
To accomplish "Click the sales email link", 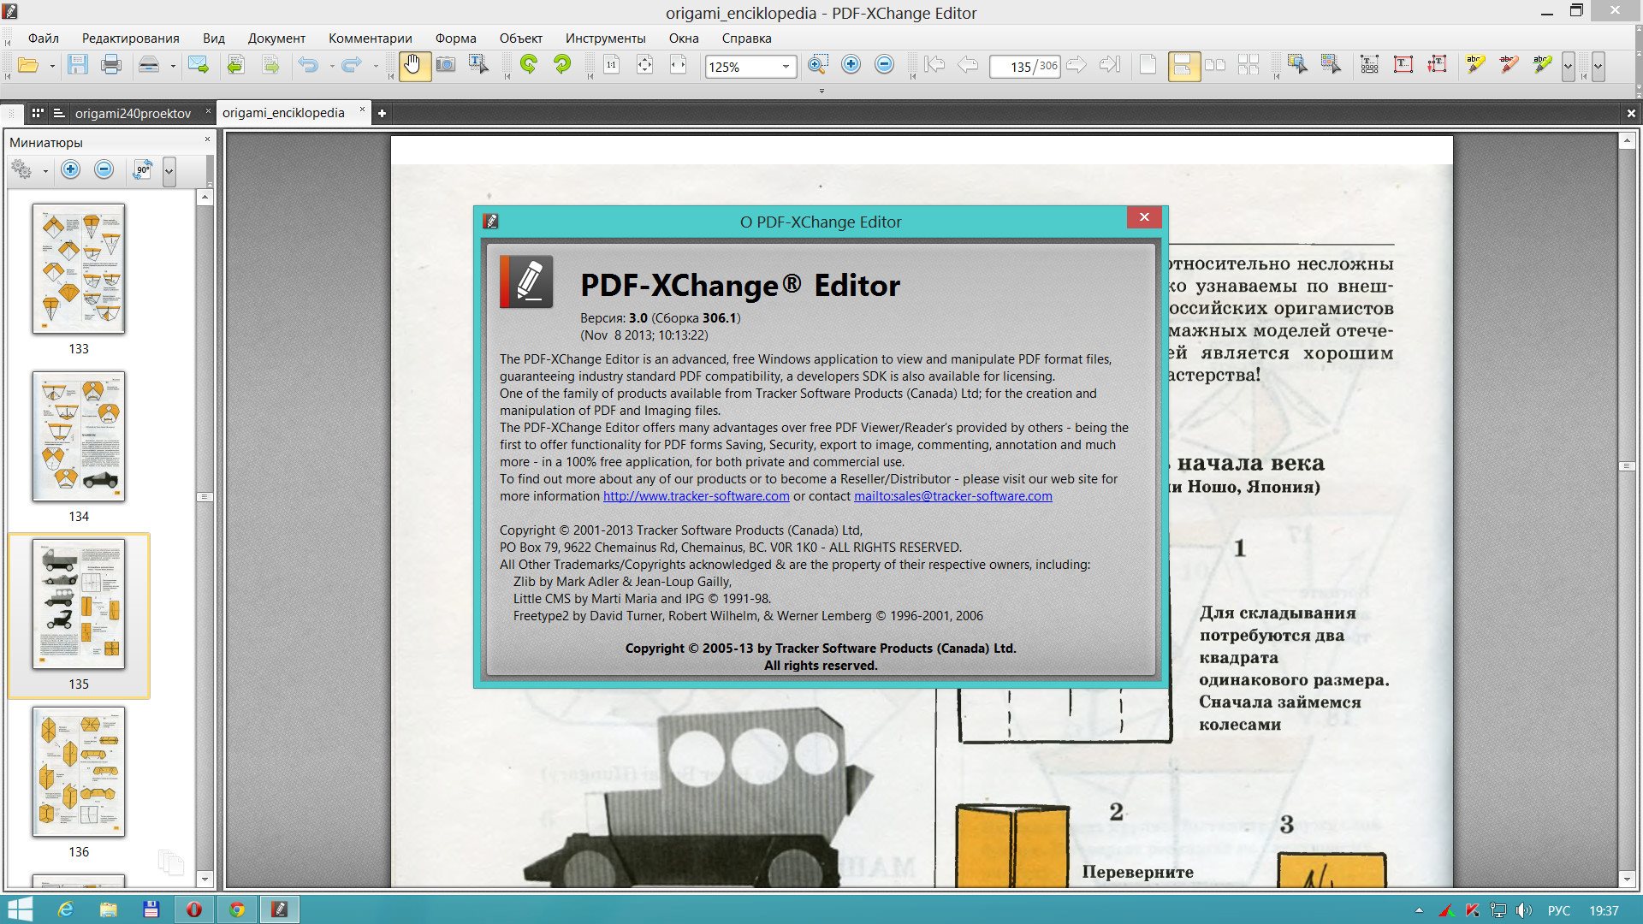I will 953,496.
